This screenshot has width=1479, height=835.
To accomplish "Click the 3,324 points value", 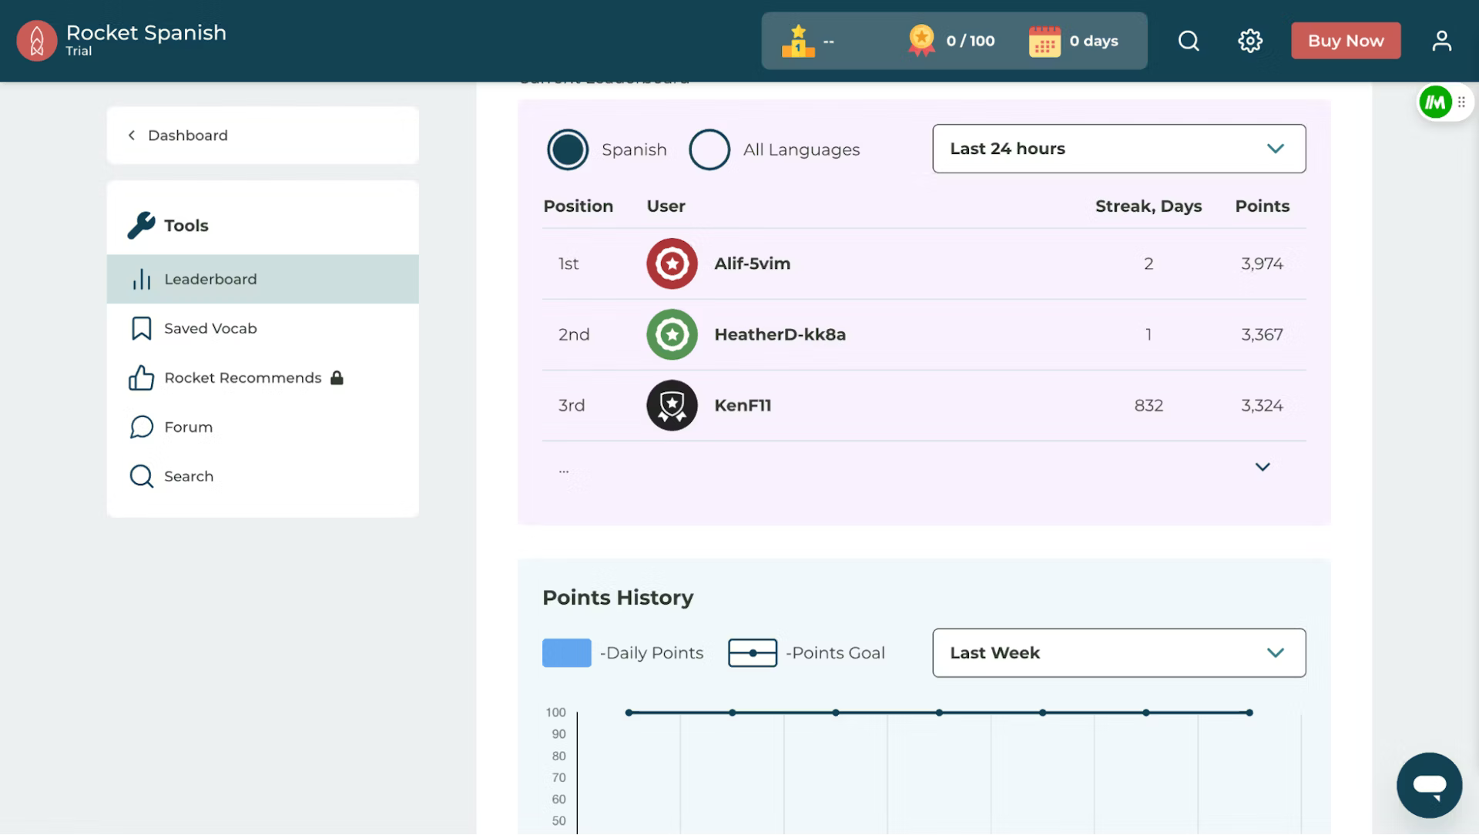I will tap(1262, 405).
